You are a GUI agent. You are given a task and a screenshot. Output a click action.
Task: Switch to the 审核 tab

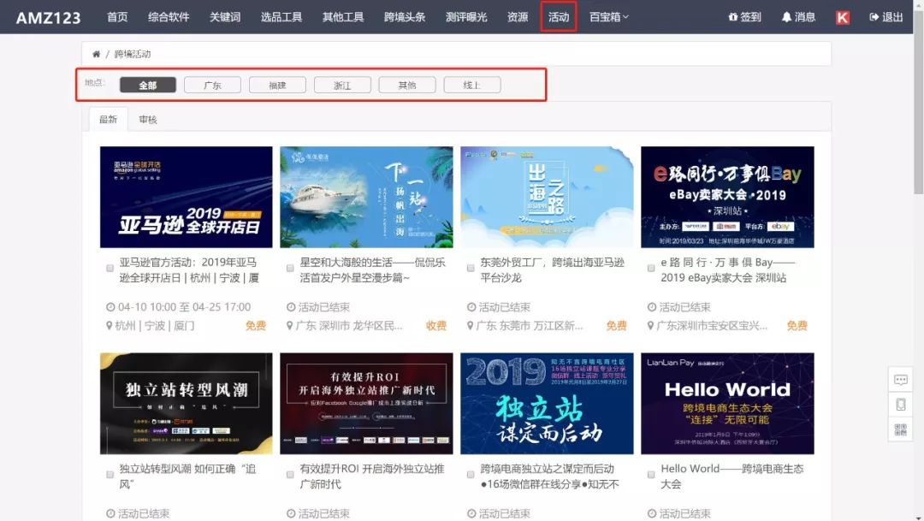[149, 119]
